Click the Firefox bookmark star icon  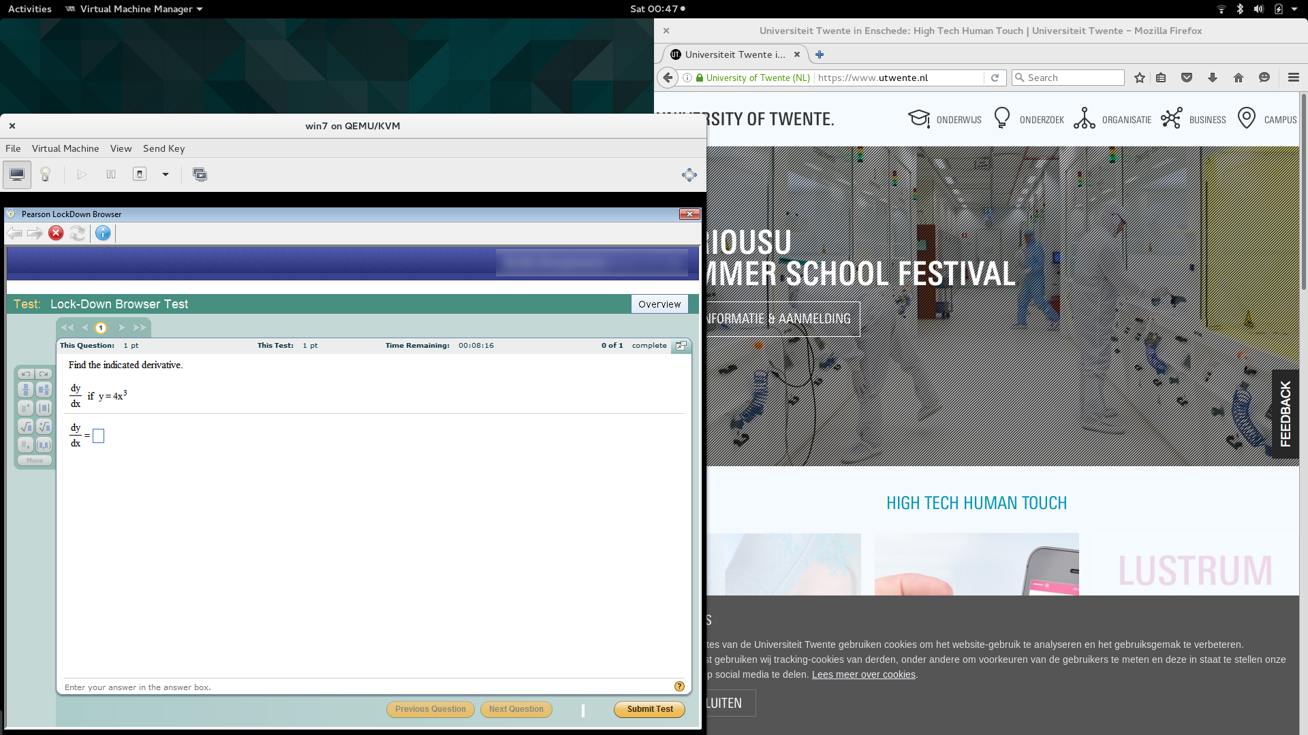[x=1140, y=77]
